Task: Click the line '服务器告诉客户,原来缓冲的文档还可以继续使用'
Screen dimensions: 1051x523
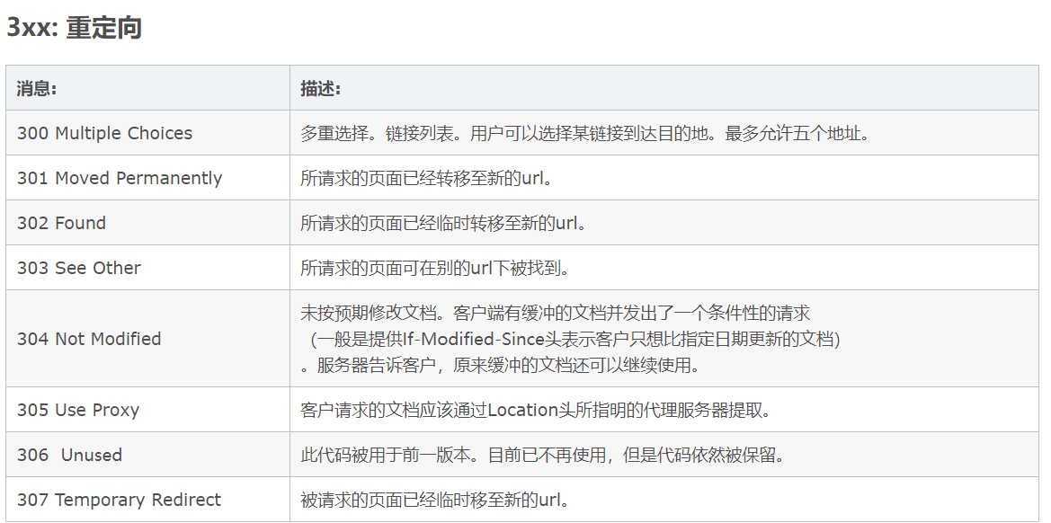Action: 501,366
